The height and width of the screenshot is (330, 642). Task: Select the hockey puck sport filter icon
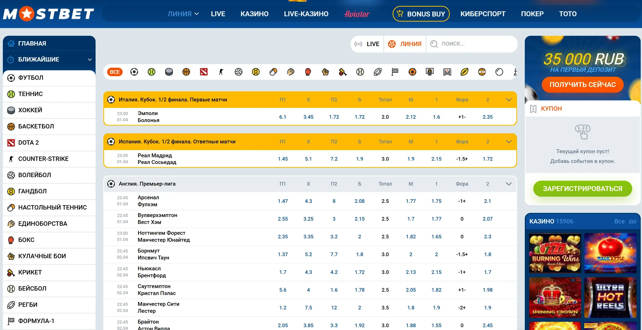click(169, 72)
